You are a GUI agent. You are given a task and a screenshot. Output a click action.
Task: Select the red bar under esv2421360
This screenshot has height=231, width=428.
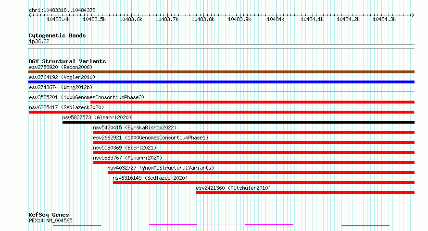[x=305, y=193]
